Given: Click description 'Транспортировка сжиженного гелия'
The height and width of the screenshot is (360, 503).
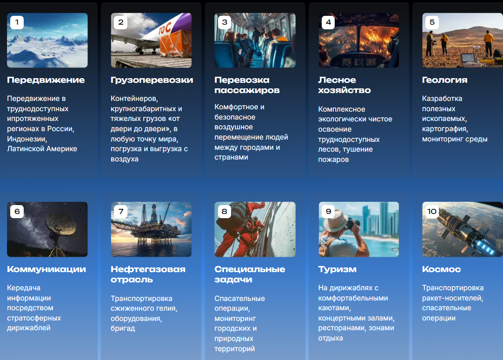Looking at the screenshot, I should (x=144, y=313).
